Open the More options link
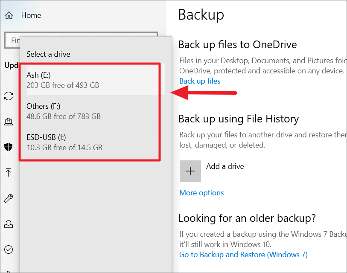This screenshot has width=347, height=273. coord(201,193)
